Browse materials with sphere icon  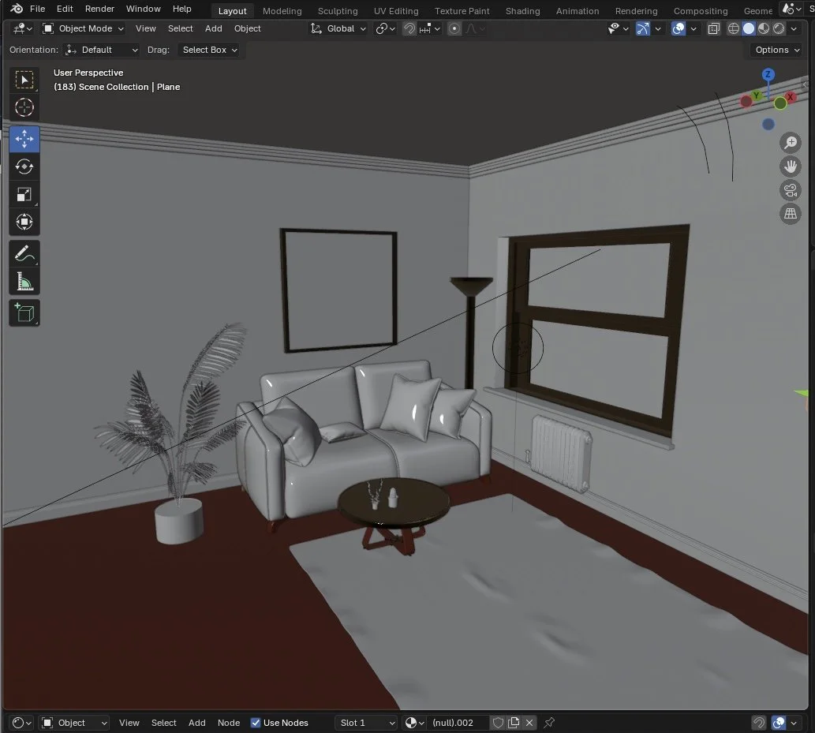pos(415,723)
